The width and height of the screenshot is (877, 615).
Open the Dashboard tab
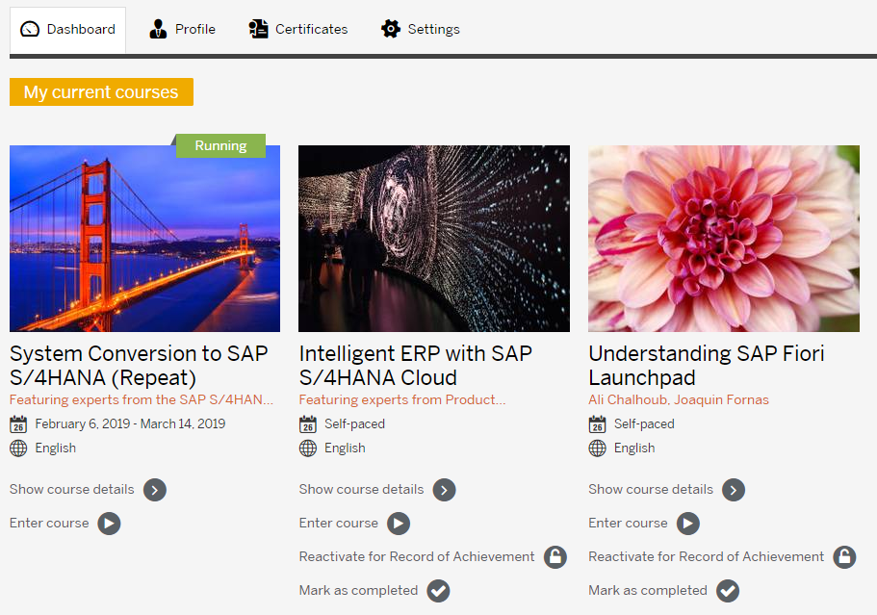pos(67,30)
